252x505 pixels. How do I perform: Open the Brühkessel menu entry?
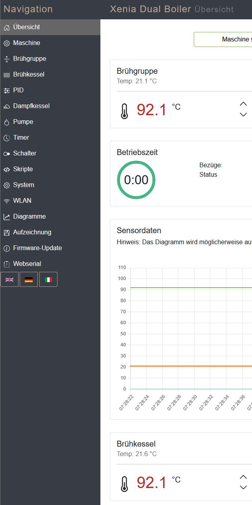coord(50,75)
